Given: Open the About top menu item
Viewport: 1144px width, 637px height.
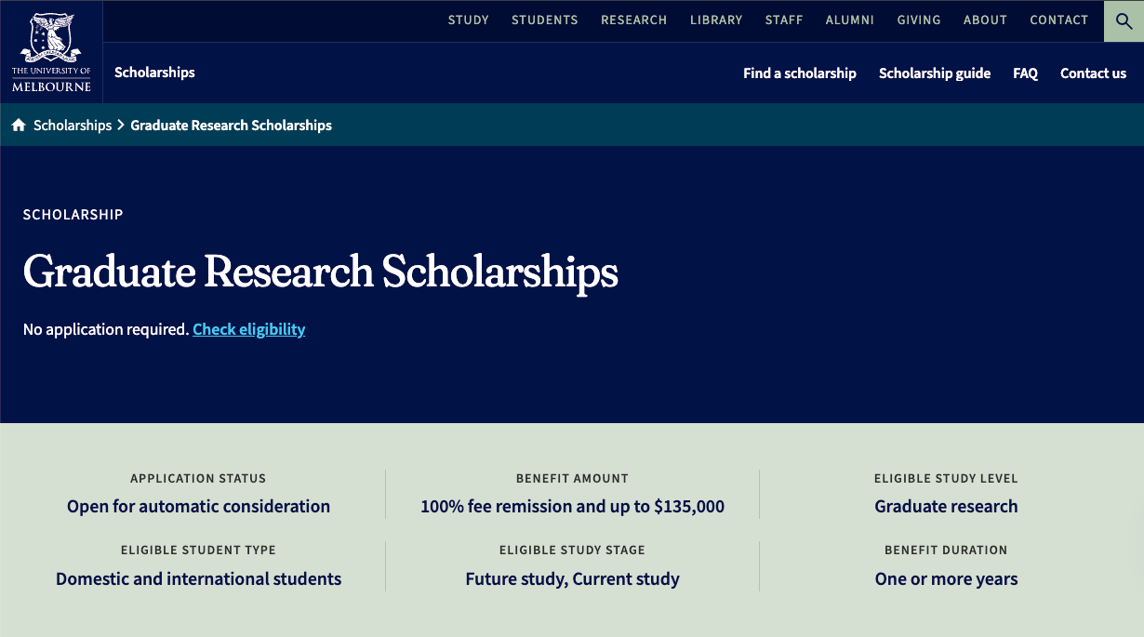Looking at the screenshot, I should pos(986,20).
